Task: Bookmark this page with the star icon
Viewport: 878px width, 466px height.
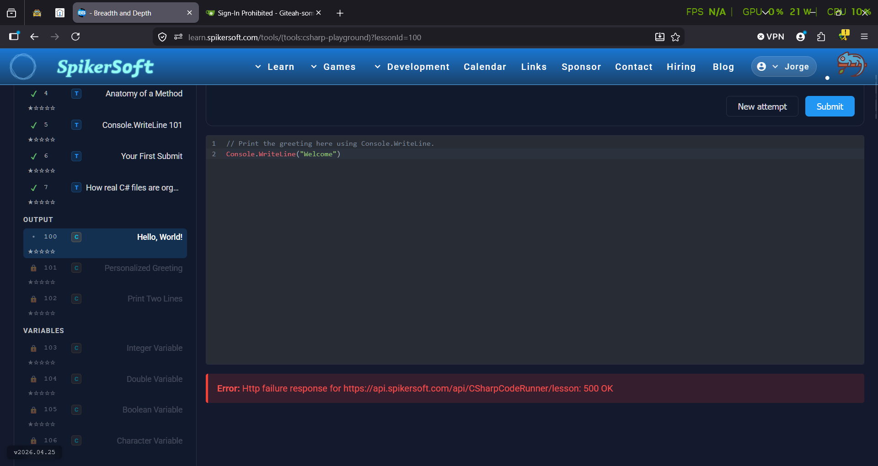Action: pyautogui.click(x=675, y=37)
